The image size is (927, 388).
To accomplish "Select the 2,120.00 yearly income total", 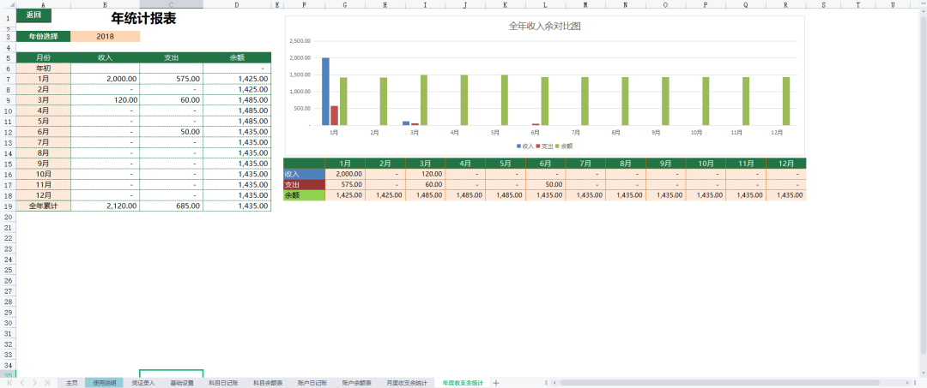I will click(106, 206).
